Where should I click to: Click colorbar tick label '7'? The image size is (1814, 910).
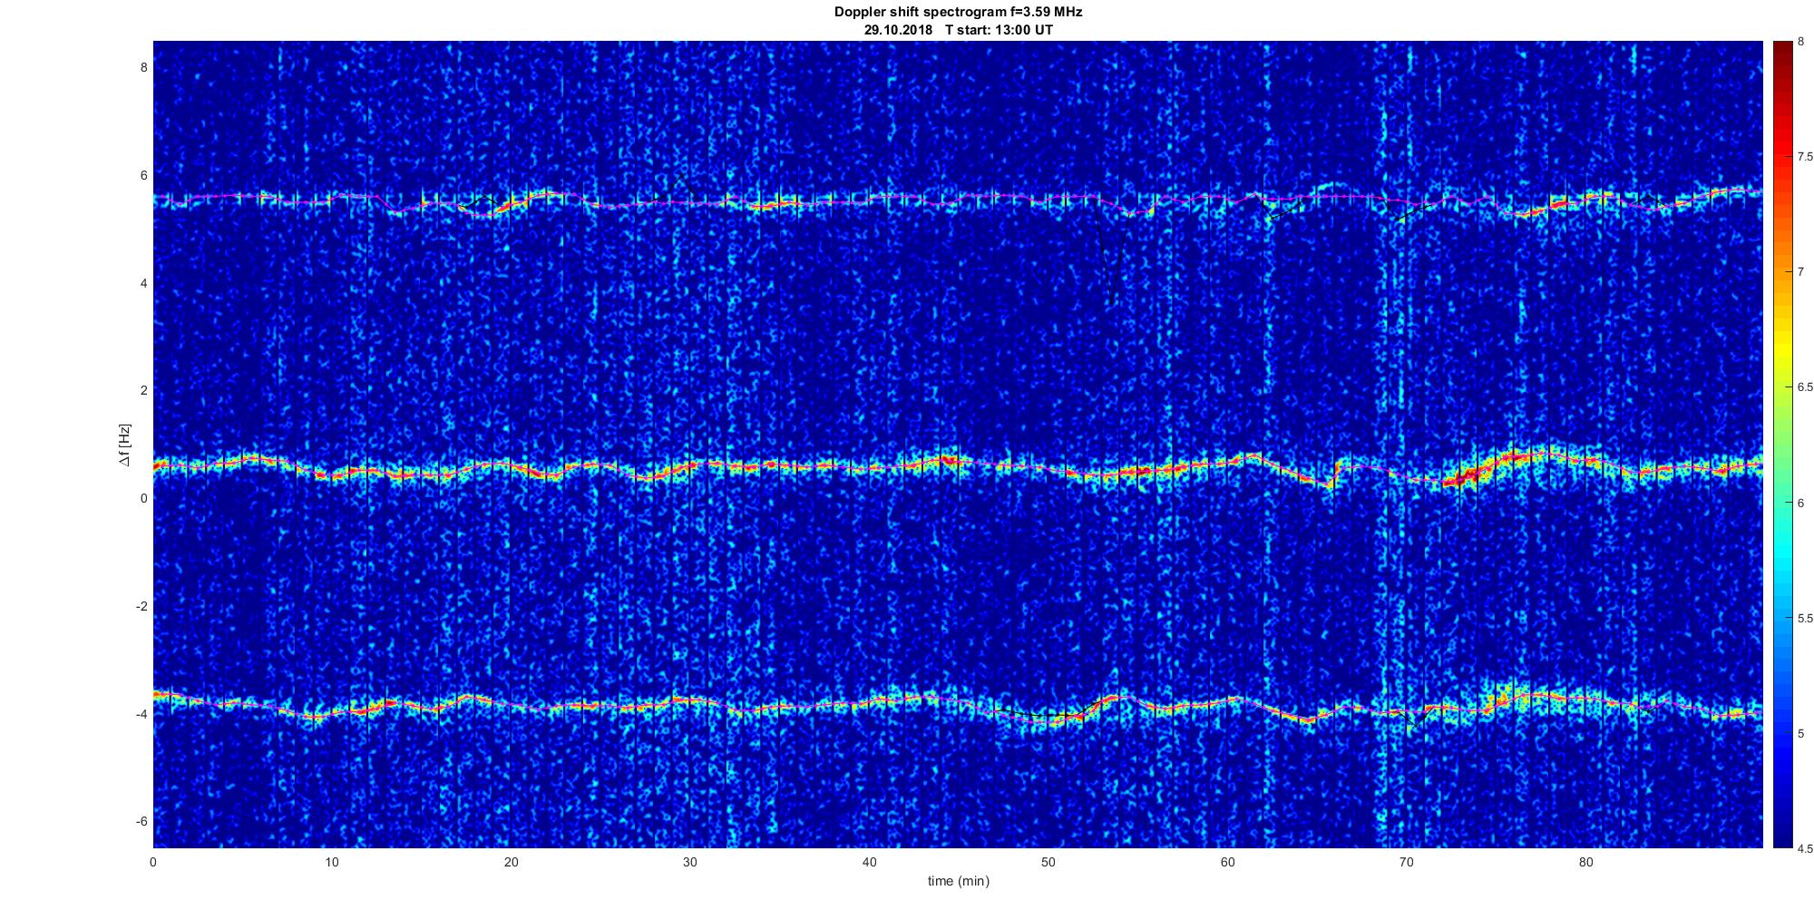(1801, 272)
